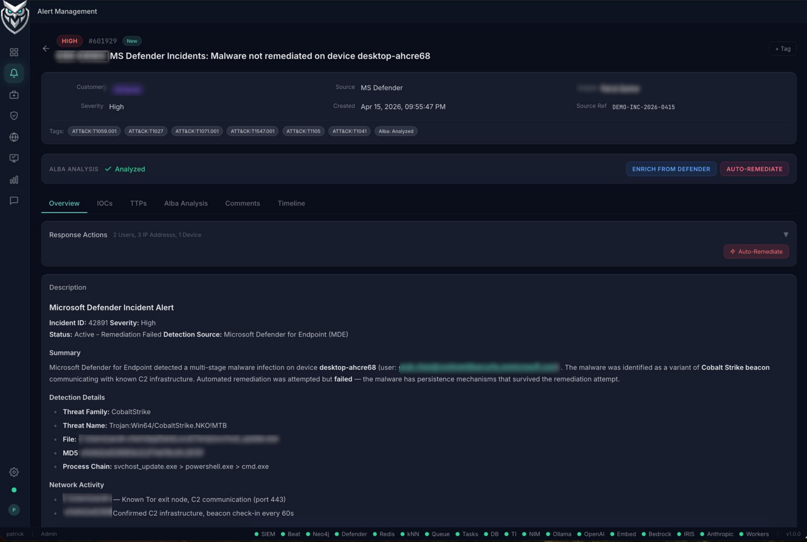Click the Ollama status indicator
Image resolution: width=807 pixels, height=542 pixels.
[558, 534]
